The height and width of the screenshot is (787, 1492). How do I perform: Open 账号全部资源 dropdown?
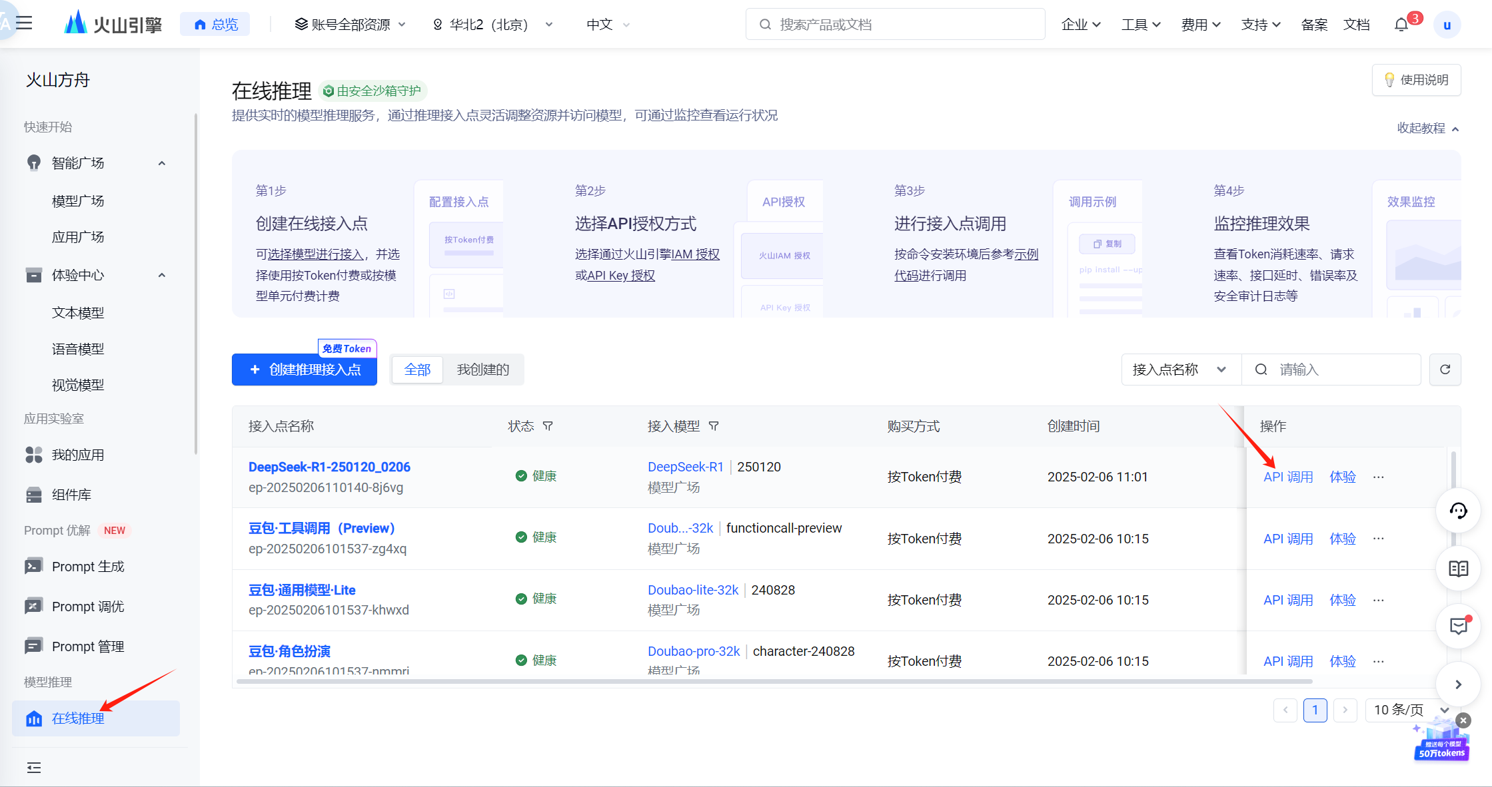pos(351,25)
